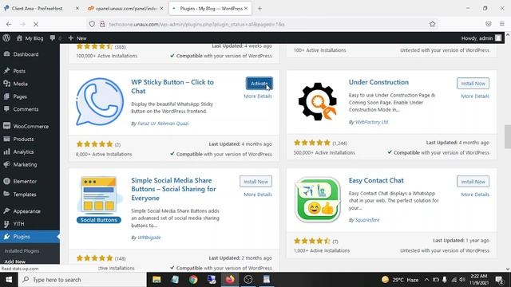This screenshot has width=511, height=287.
Task: Open WP Sticky Button – Click to Chat title
Action: pyautogui.click(x=172, y=87)
